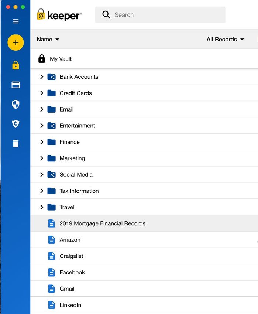The height and width of the screenshot is (314, 258).
Task: Close the window with red button
Action: [8, 7]
